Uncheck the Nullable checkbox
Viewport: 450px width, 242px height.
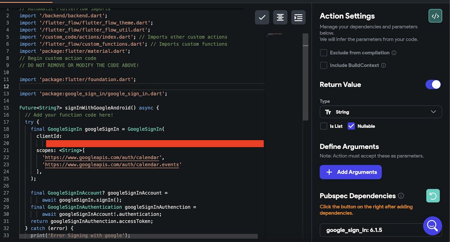(x=351, y=126)
